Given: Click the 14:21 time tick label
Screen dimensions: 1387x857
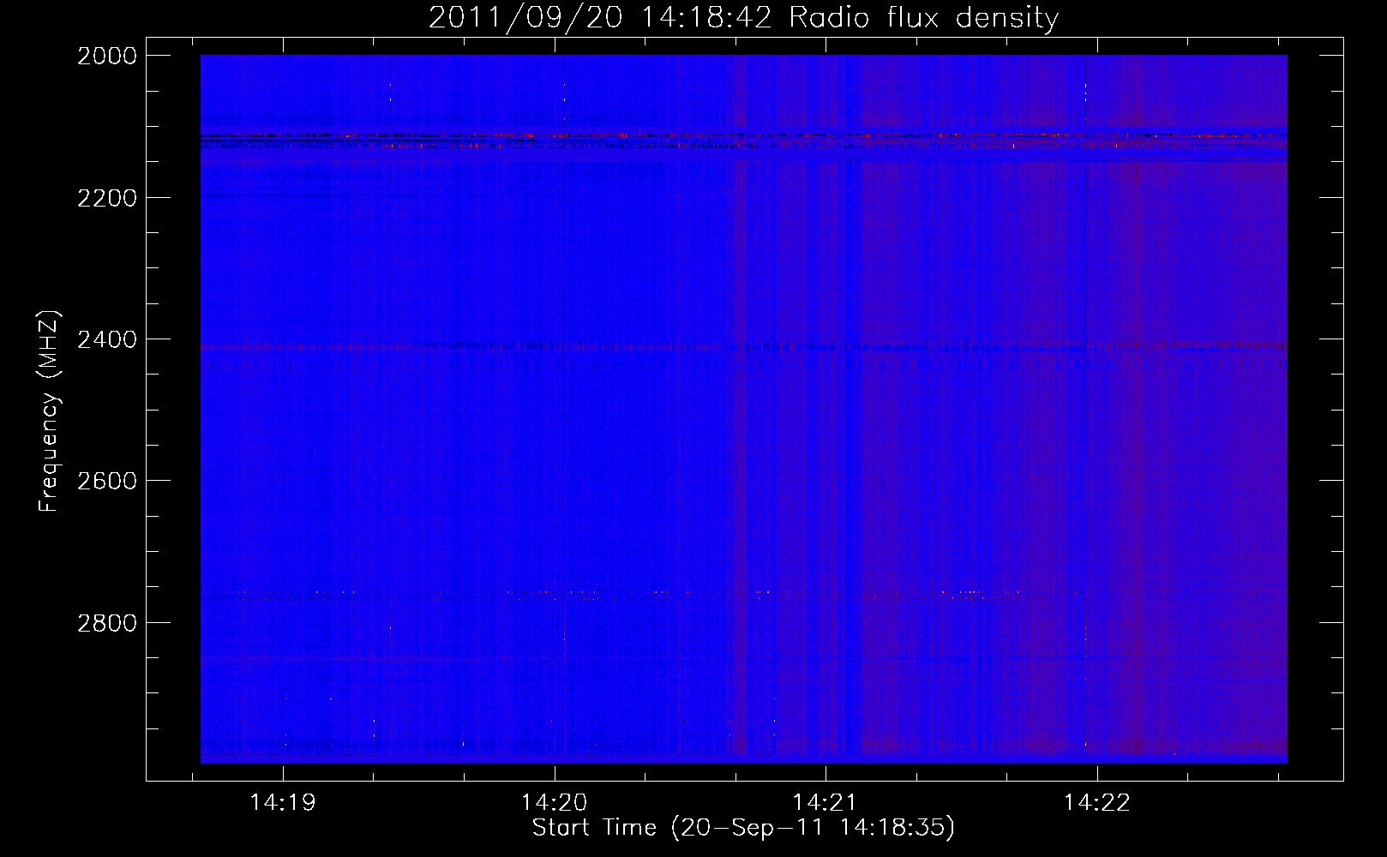Looking at the screenshot, I should [826, 802].
